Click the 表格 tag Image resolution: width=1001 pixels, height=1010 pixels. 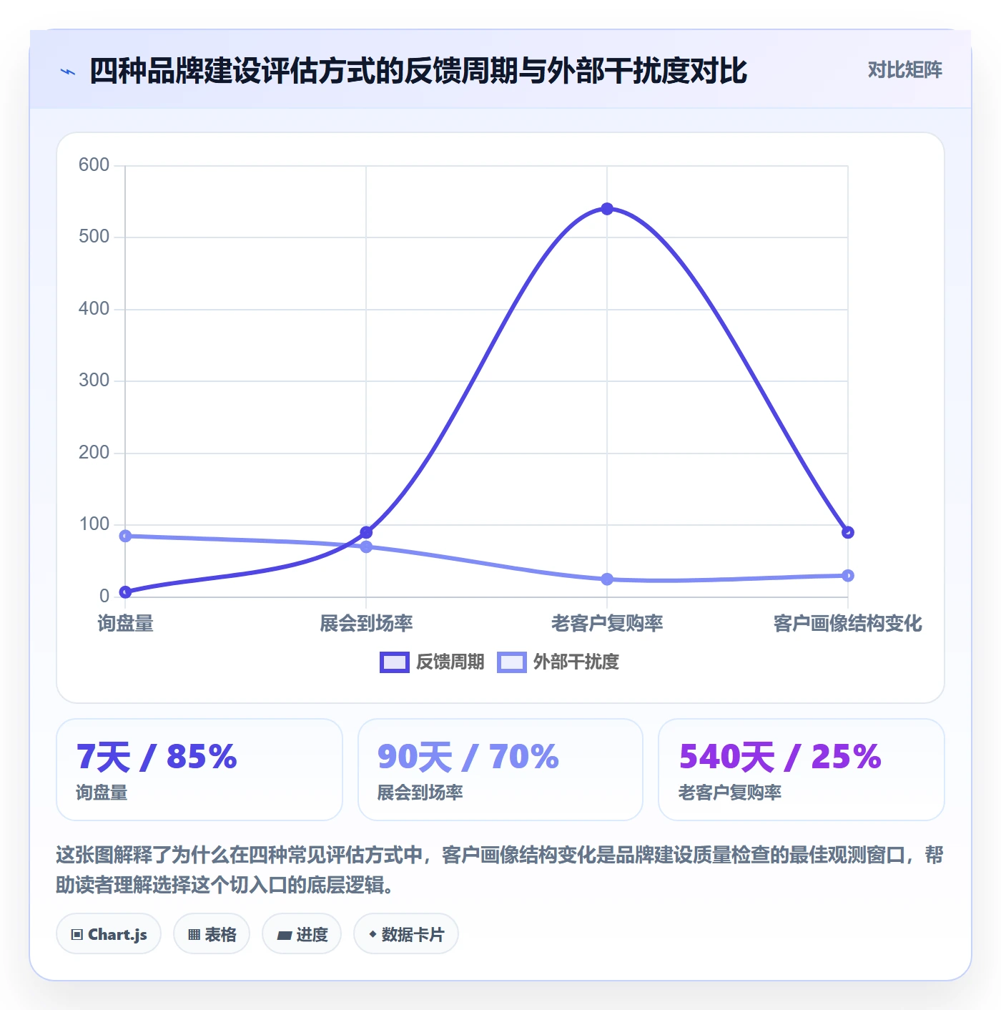click(212, 934)
